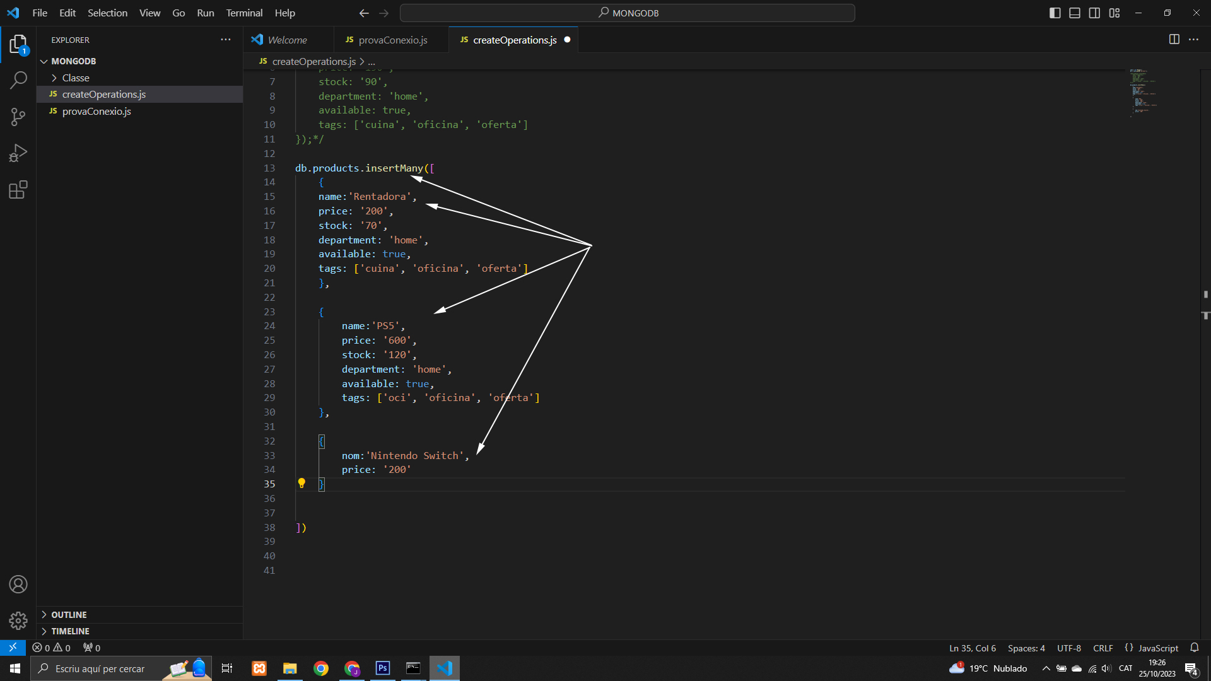This screenshot has width=1211, height=681.
Task: Expand the OUTLINE section
Action: (x=69, y=615)
